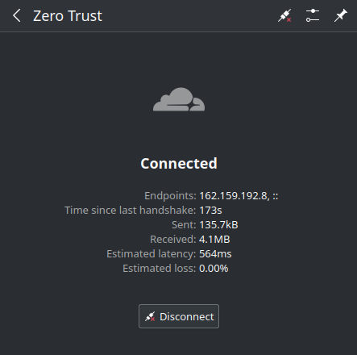Viewport: 357px width, 355px height.
Task: Click the header plug disconnect icon
Action: pyautogui.click(x=284, y=15)
